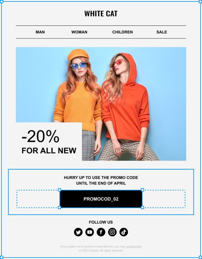
Task: Select the top-right handle of promo button
Action: coord(143,190)
